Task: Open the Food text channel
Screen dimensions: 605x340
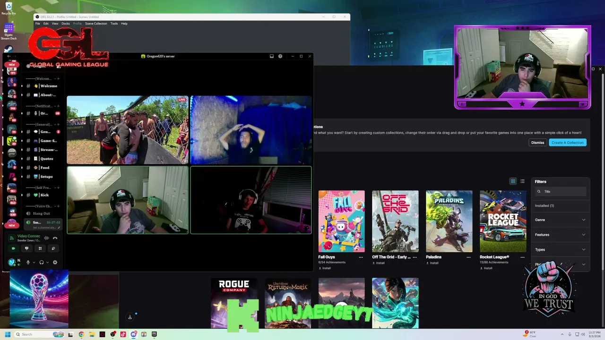Action: coord(43,168)
